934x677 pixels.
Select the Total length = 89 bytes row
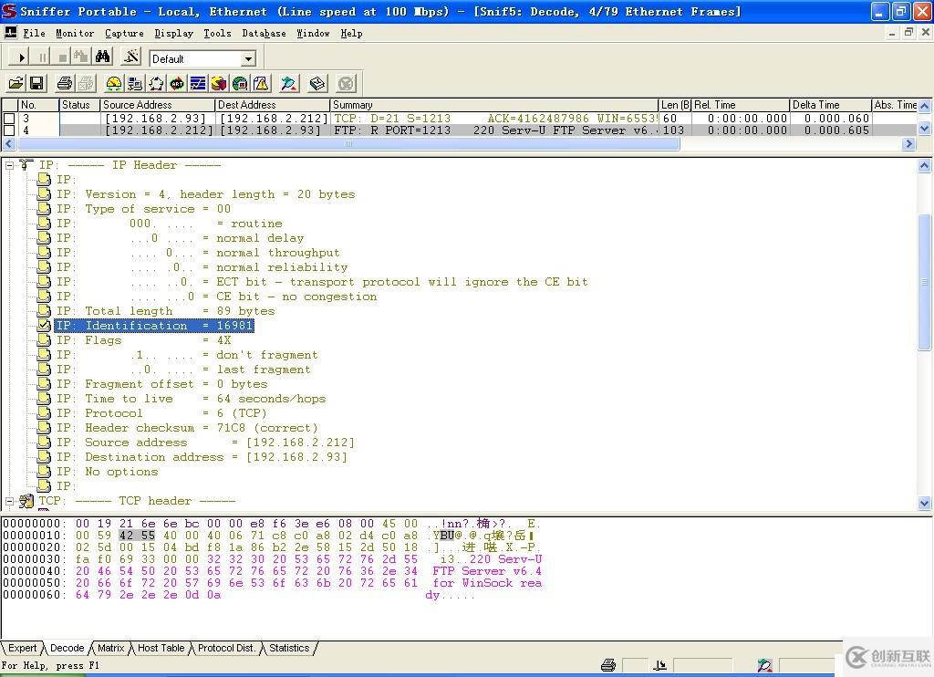pos(166,311)
